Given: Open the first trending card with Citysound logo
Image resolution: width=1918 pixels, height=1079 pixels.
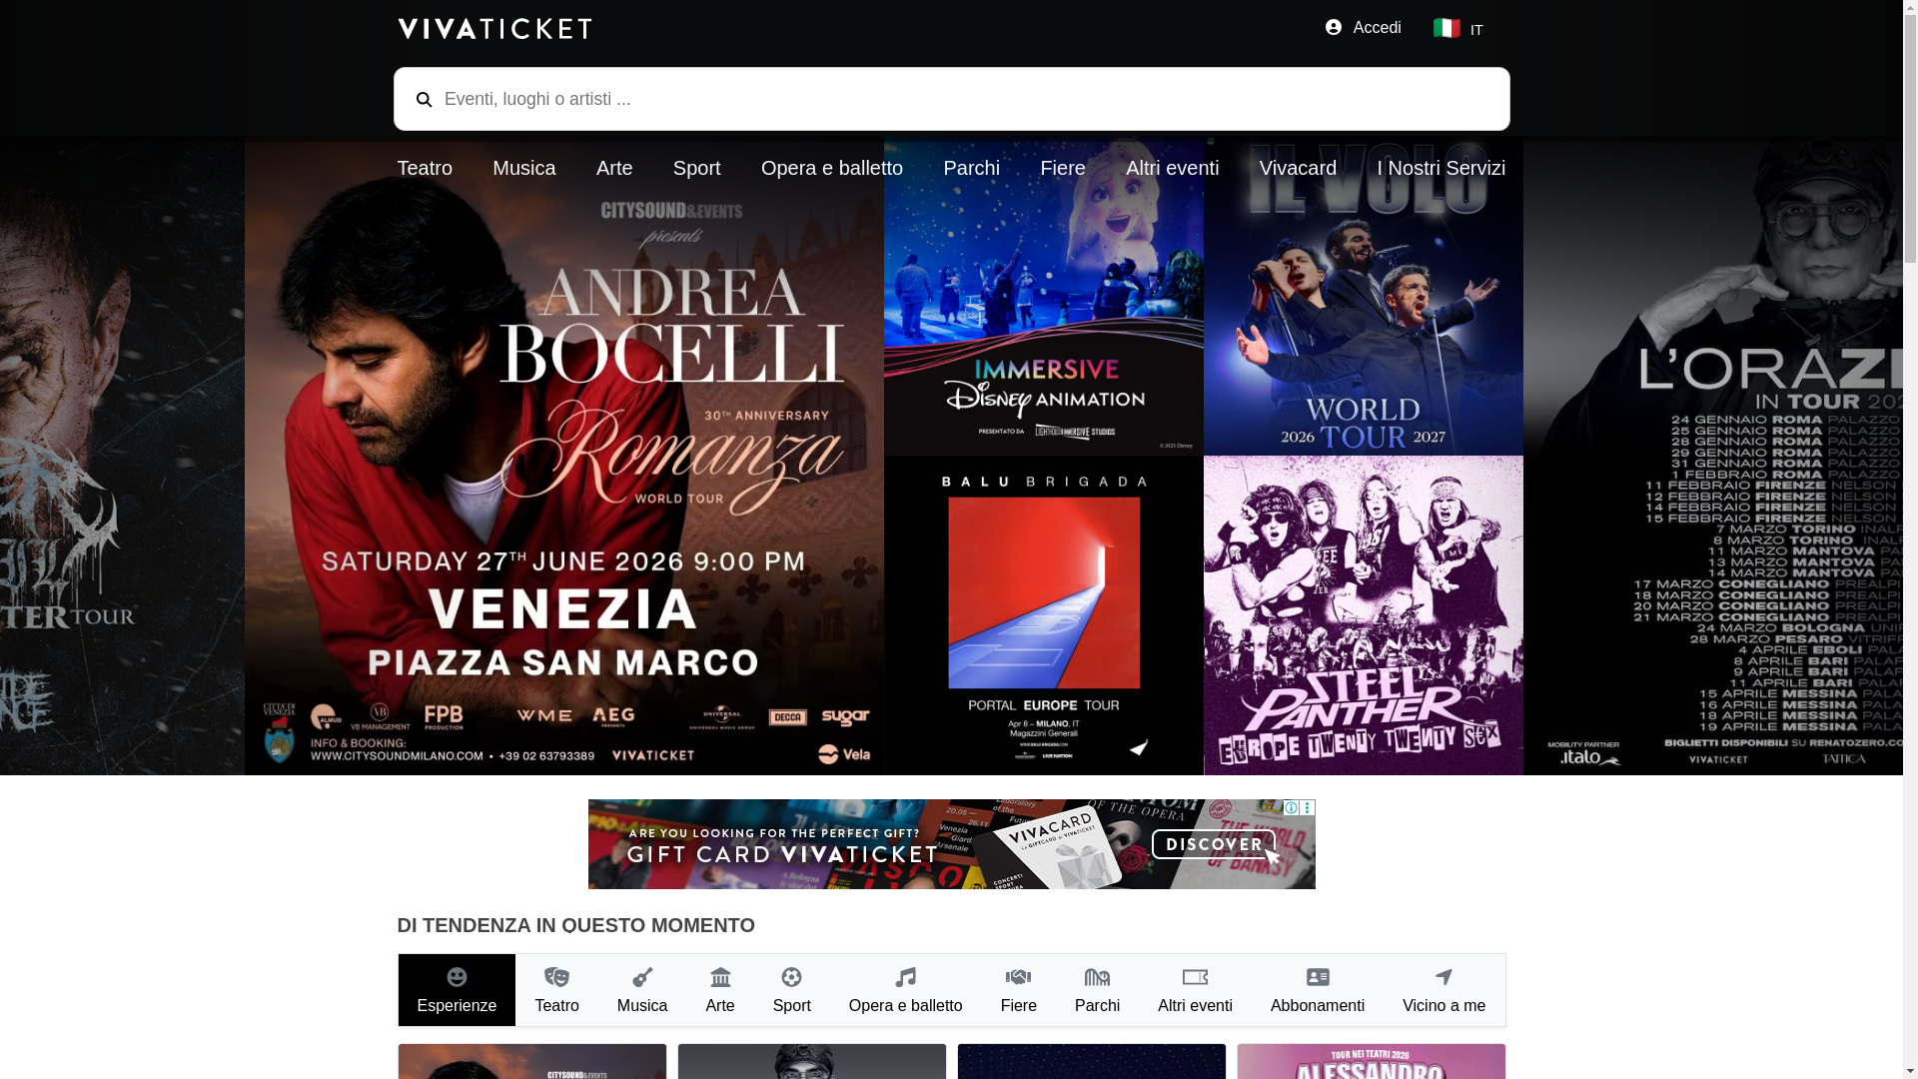Looking at the screenshot, I should click(532, 1061).
